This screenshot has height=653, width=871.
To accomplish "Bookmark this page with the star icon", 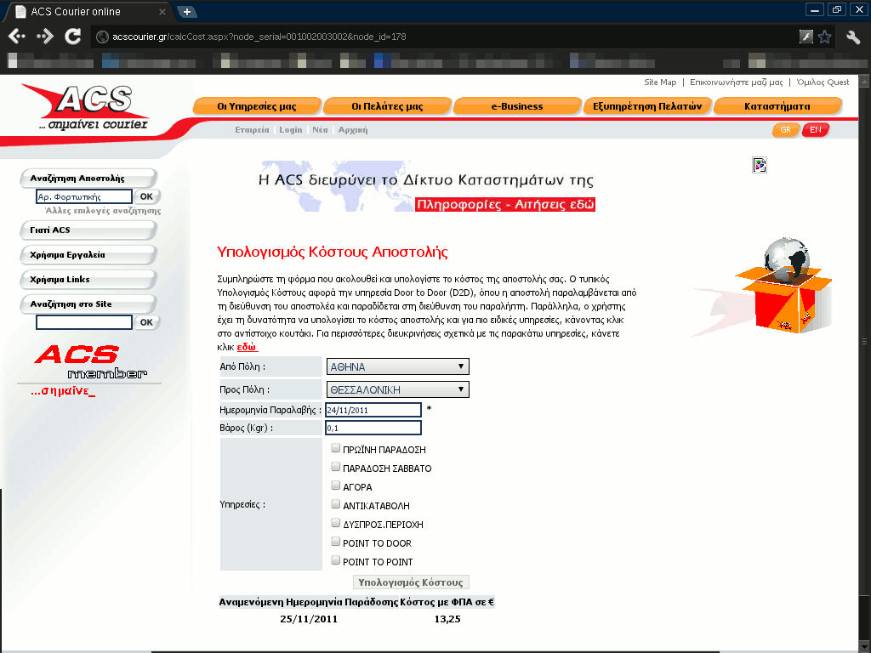I will coord(825,37).
